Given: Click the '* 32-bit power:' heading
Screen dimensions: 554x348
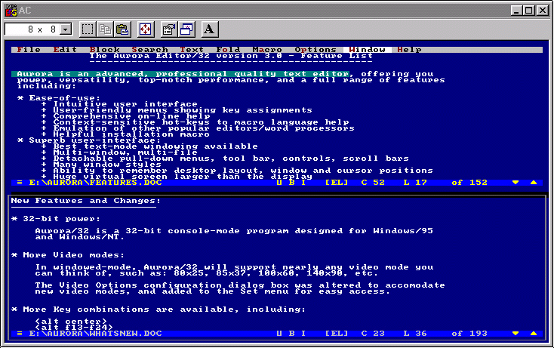Looking at the screenshot, I should (x=56, y=219).
